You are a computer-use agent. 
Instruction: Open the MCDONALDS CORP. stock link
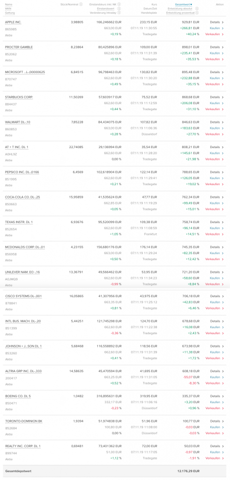(25, 247)
